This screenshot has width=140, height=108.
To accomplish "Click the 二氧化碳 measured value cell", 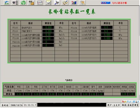I will 85,94.
